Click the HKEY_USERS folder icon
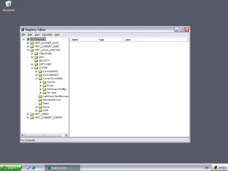This screenshot has width=228, height=171. tap(32, 114)
